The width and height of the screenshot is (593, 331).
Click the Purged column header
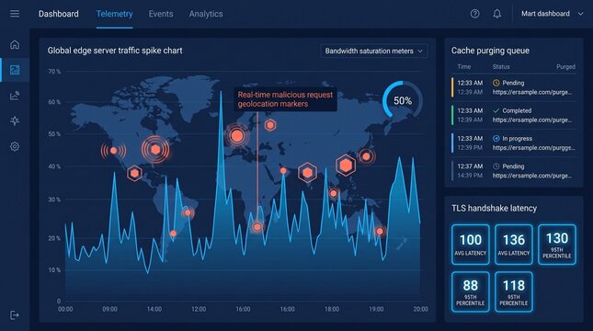point(565,66)
